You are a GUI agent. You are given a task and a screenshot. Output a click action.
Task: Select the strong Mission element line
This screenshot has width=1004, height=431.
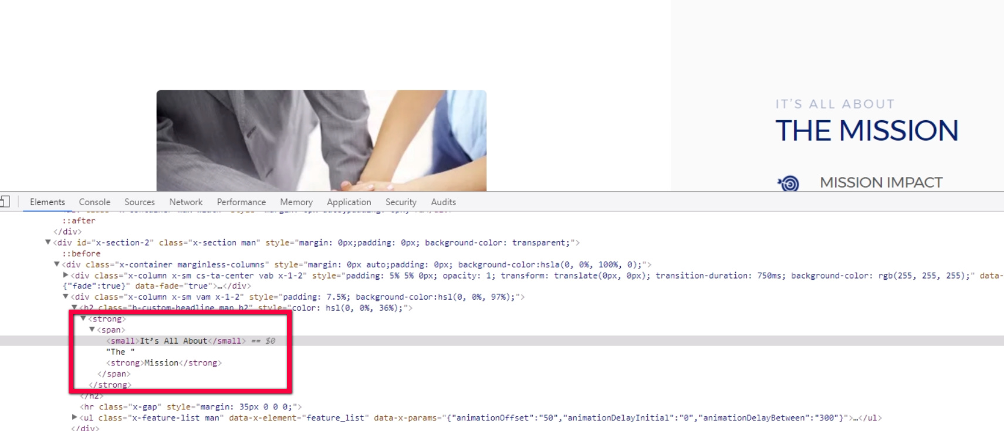click(x=164, y=363)
